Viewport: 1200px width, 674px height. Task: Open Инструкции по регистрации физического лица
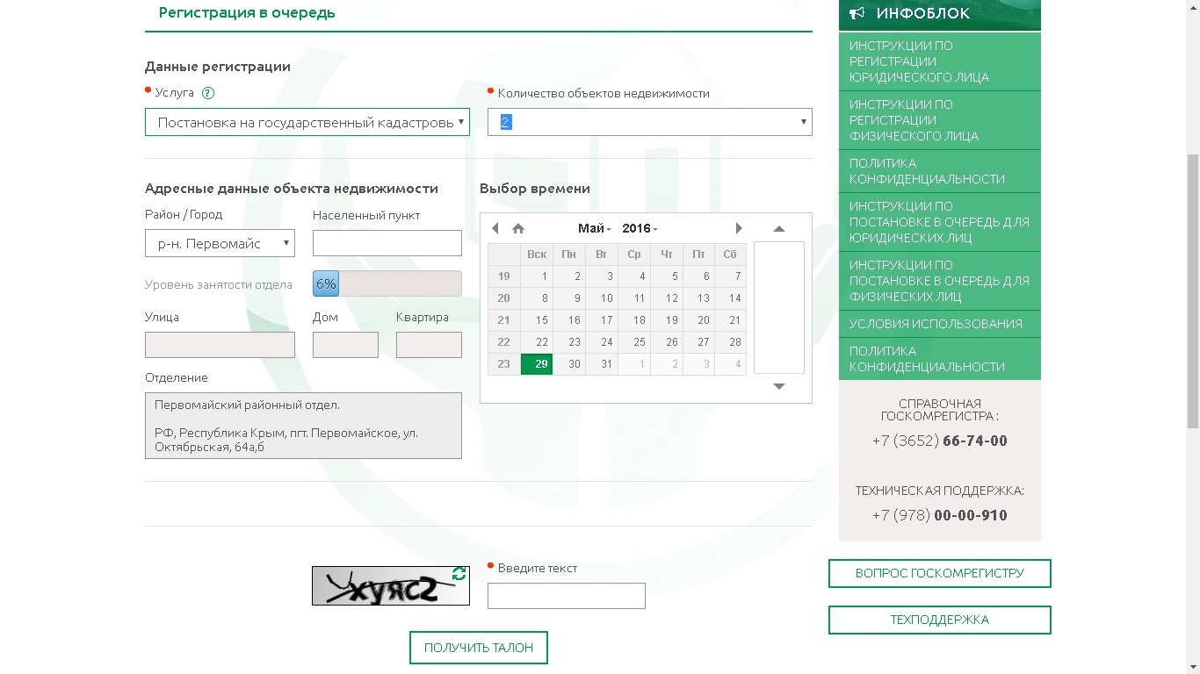click(940, 120)
